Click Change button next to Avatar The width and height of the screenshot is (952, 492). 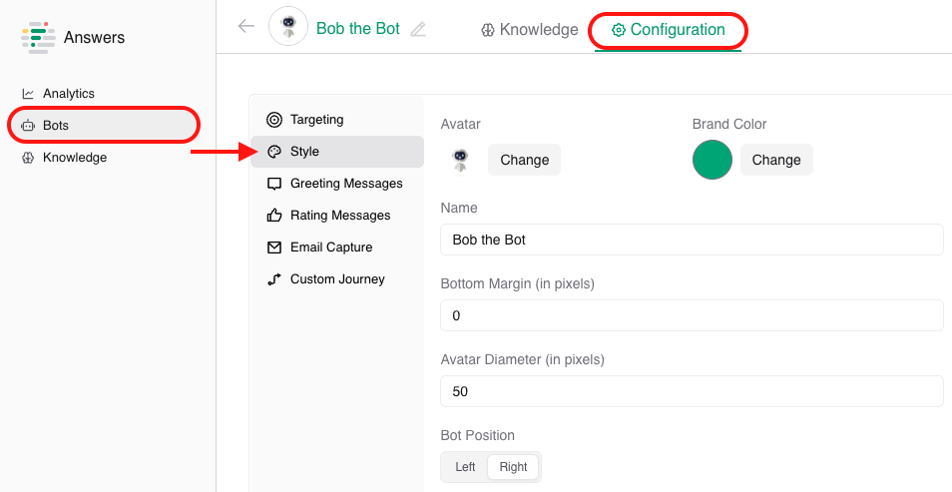coord(524,160)
